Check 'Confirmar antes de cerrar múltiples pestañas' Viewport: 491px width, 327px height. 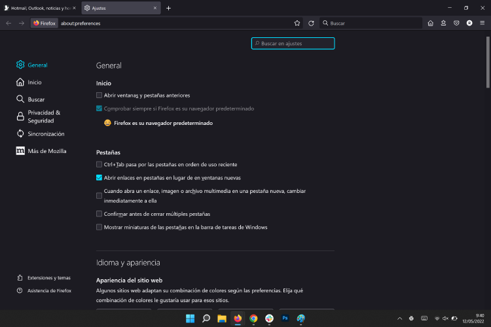point(99,214)
